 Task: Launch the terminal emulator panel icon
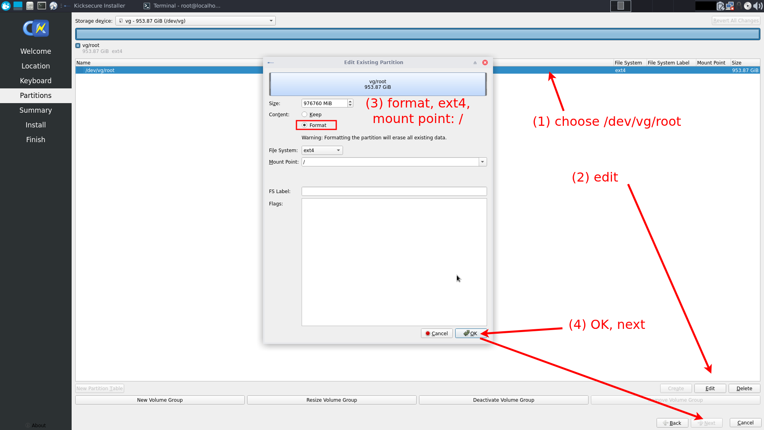(x=42, y=6)
